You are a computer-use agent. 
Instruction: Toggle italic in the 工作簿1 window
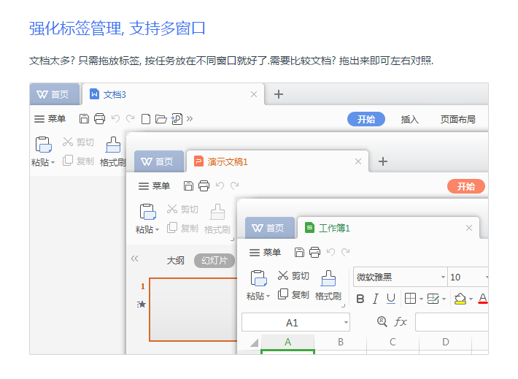tap(376, 299)
